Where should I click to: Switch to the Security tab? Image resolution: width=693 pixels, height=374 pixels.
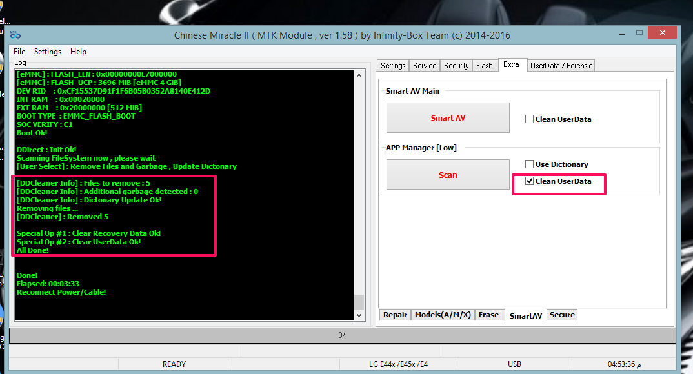456,65
